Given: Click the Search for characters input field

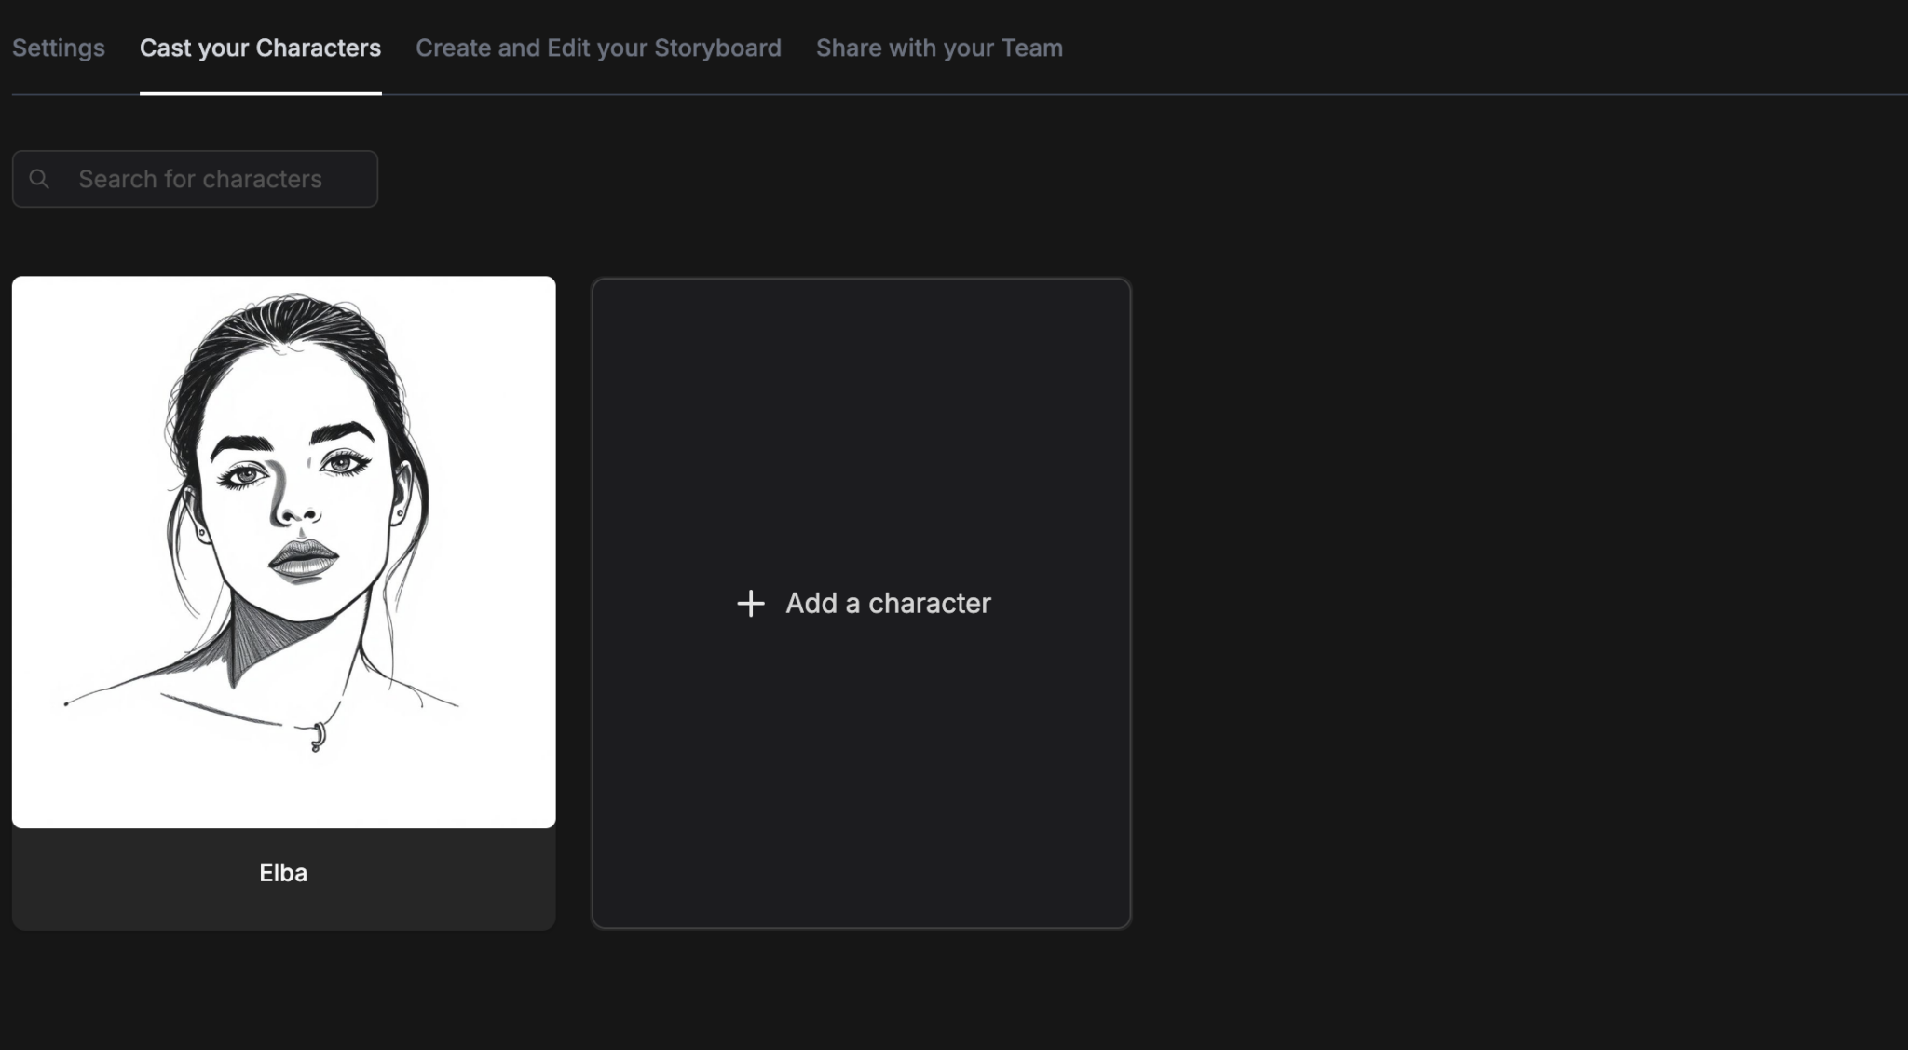Looking at the screenshot, I should [x=195, y=178].
